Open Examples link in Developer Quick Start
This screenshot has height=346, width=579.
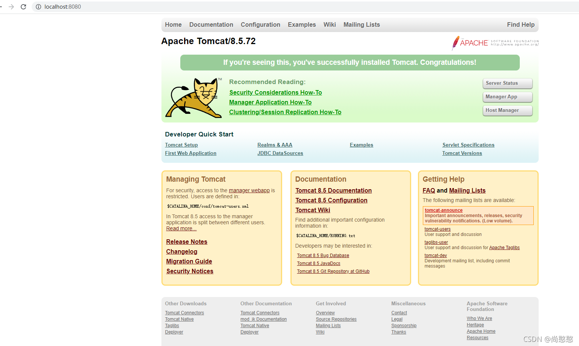pyautogui.click(x=361, y=145)
